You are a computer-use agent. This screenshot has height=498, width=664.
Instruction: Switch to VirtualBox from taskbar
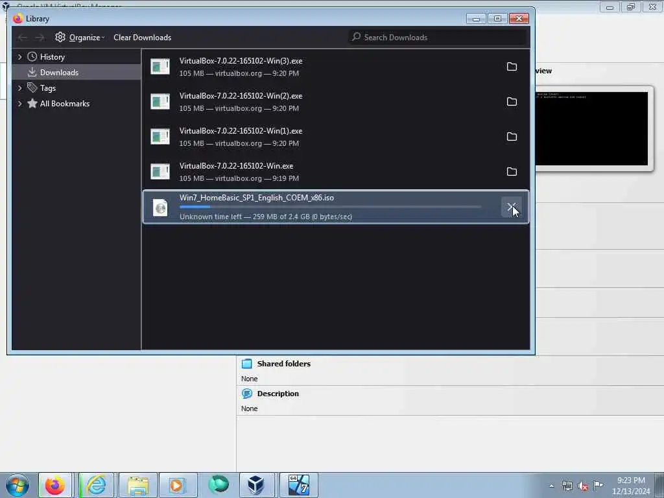click(x=256, y=485)
